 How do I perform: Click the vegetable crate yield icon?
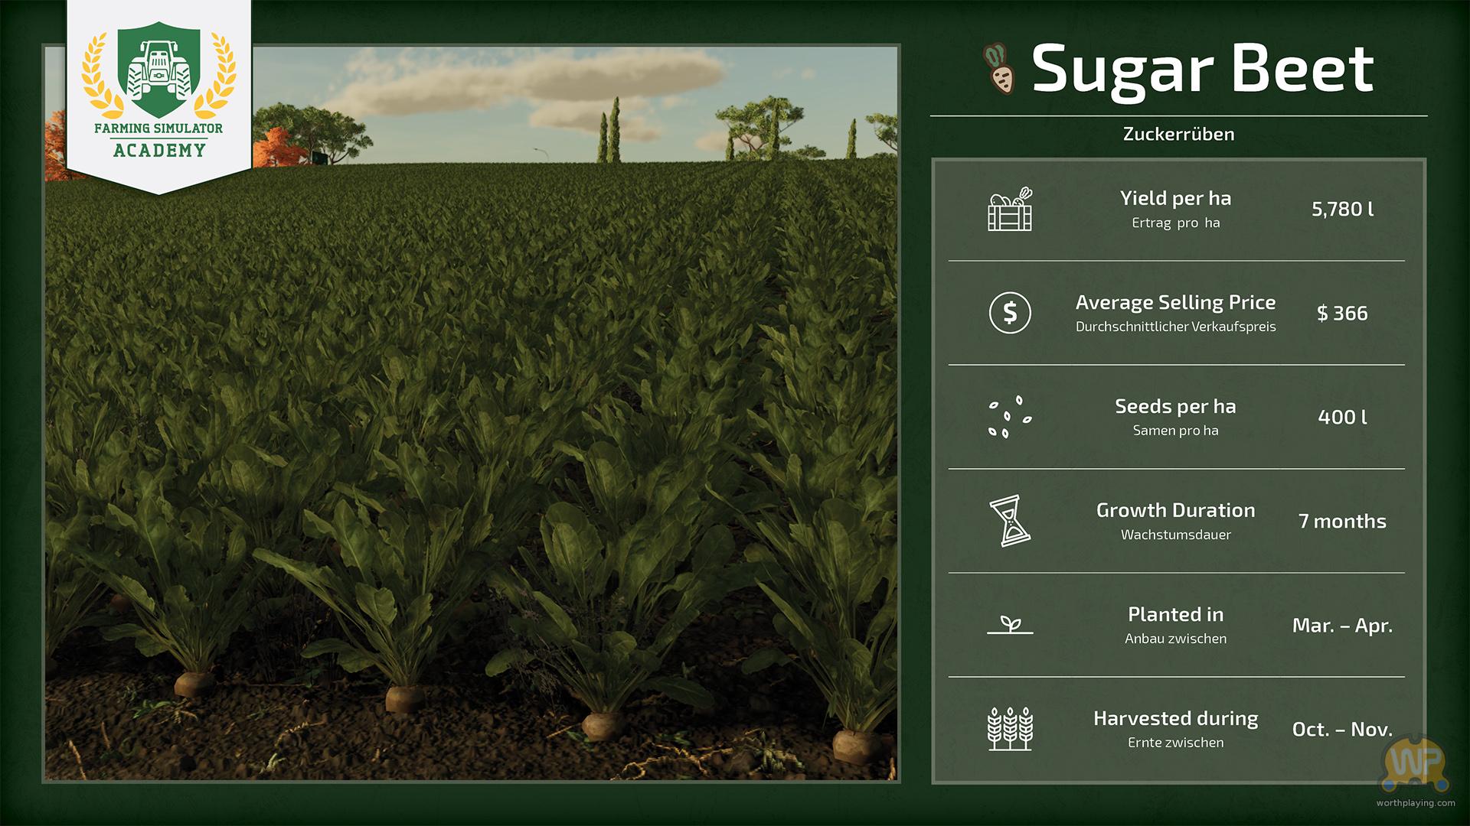tap(1010, 209)
